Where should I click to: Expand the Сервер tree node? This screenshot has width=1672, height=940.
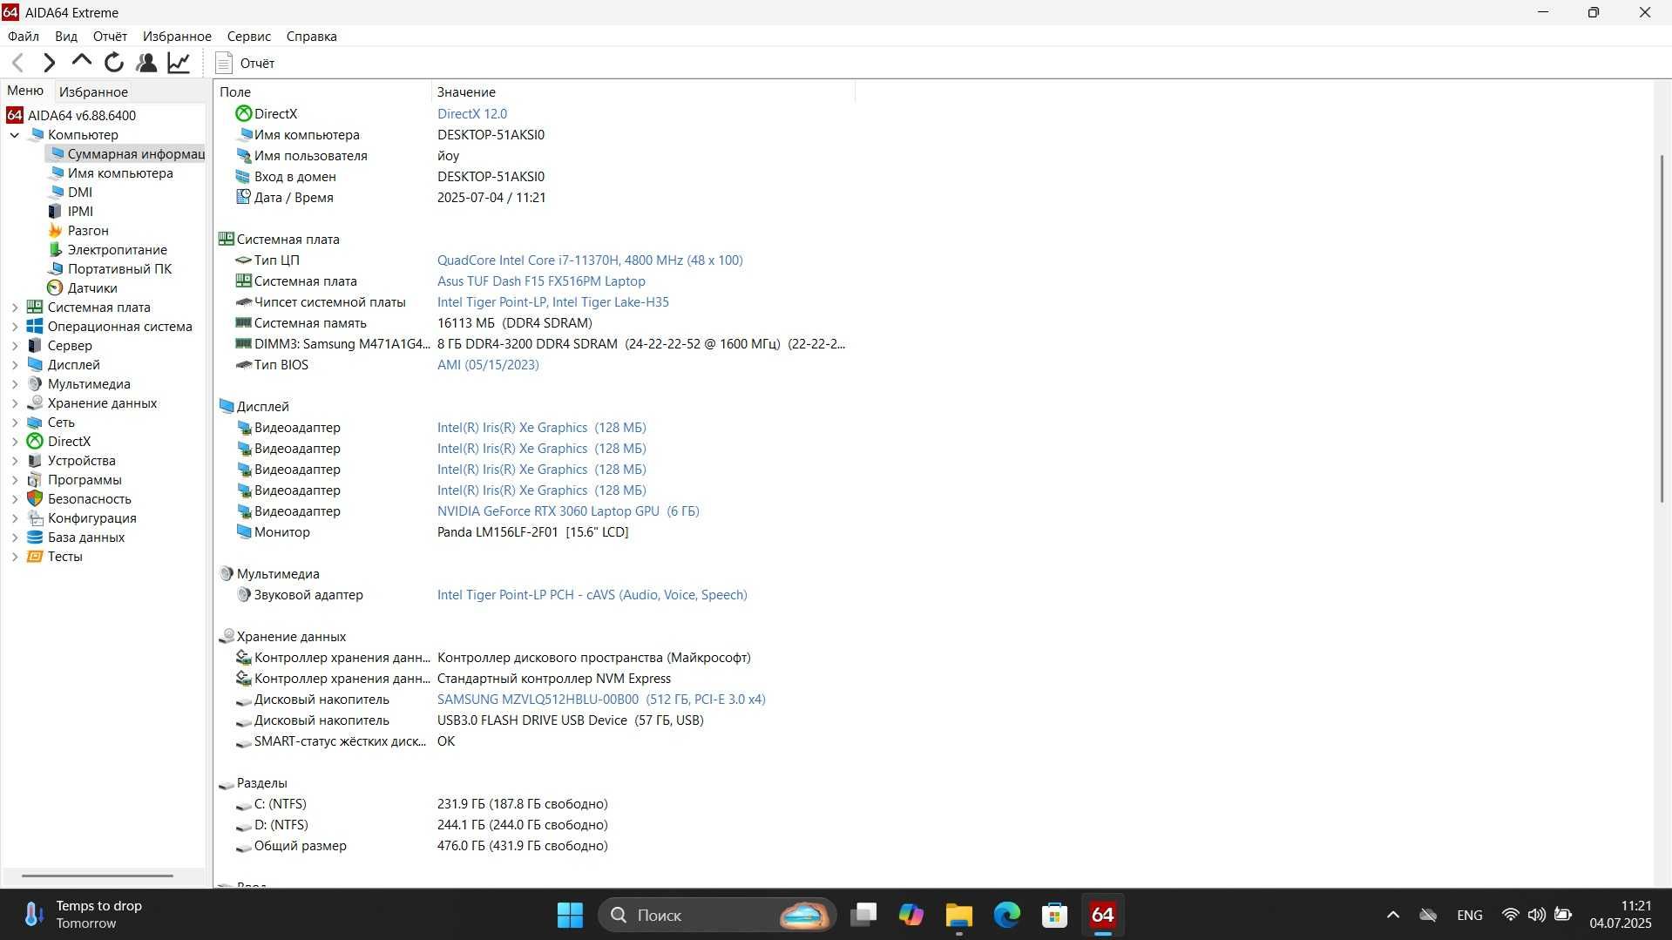click(15, 346)
